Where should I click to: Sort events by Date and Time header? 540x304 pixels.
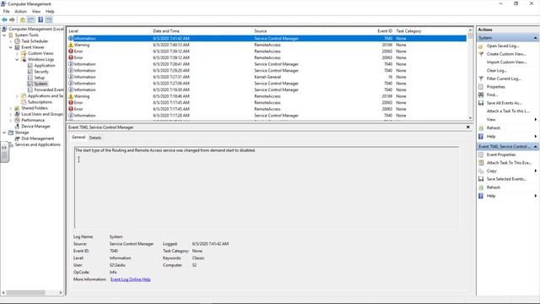coord(202,31)
